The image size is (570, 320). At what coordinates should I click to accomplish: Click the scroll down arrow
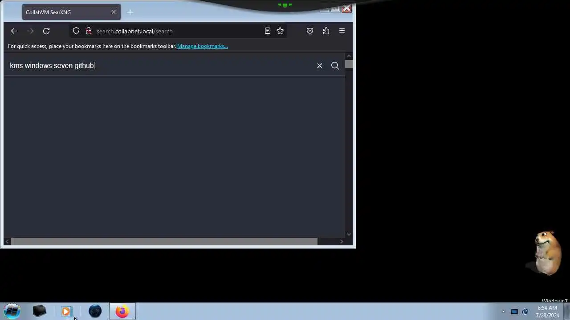(x=349, y=234)
